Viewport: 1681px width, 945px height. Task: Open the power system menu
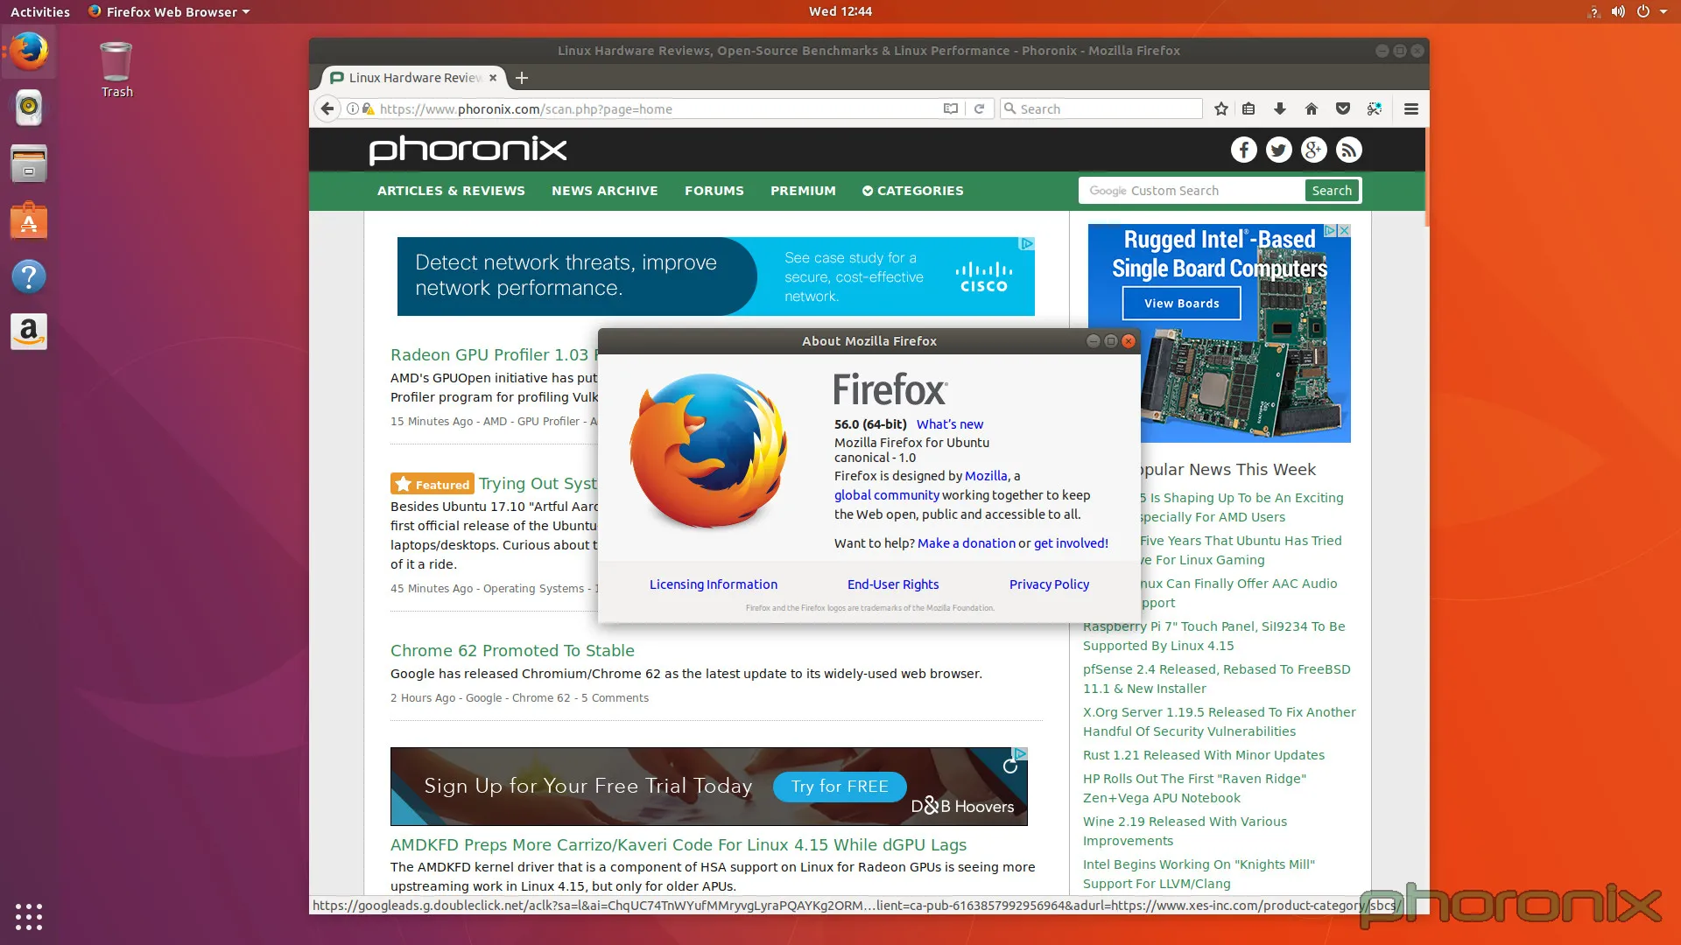1643,11
